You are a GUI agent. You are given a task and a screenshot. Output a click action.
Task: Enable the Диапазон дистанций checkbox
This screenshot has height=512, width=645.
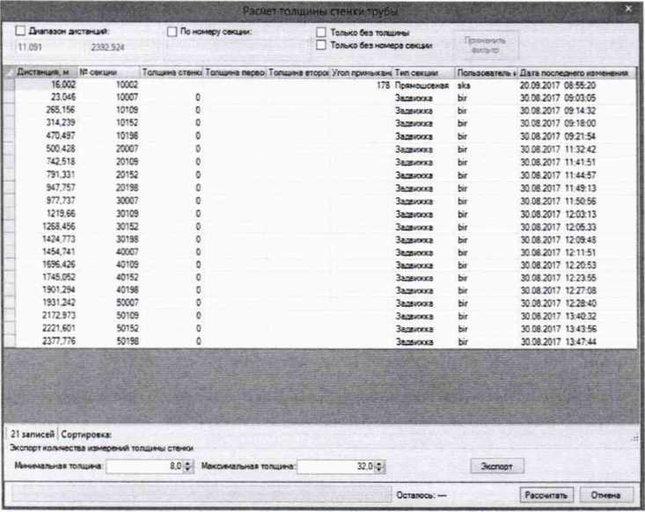21,31
